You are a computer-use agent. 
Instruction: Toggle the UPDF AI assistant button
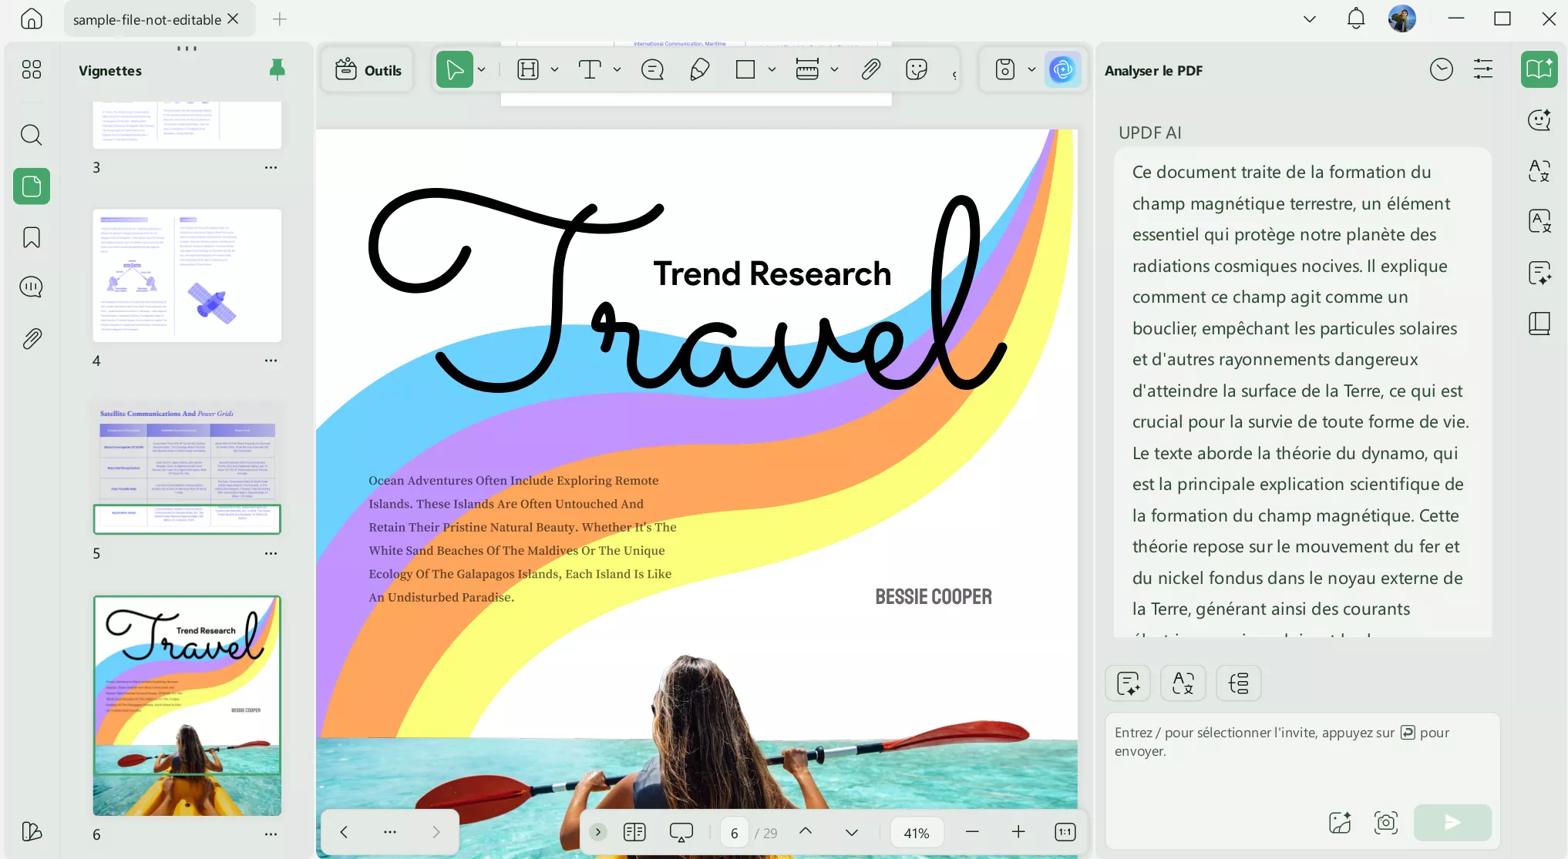1062,70
